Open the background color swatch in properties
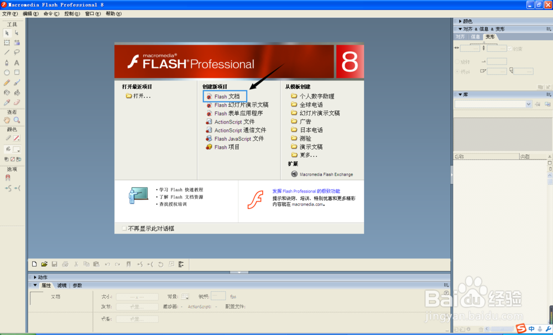Viewport: 553px width, 335px height. coord(185,297)
